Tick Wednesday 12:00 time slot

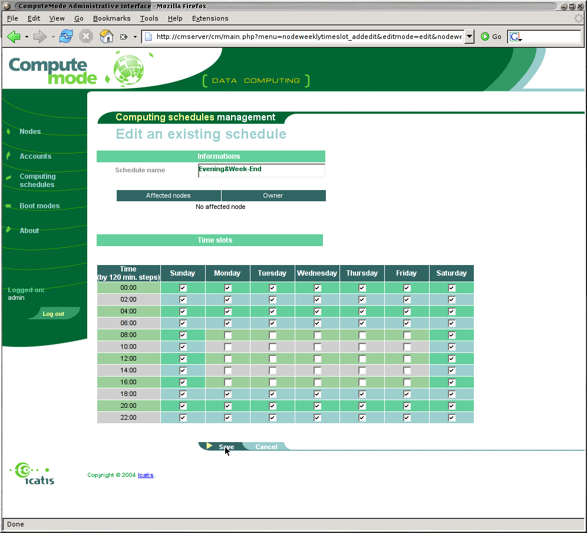point(318,359)
